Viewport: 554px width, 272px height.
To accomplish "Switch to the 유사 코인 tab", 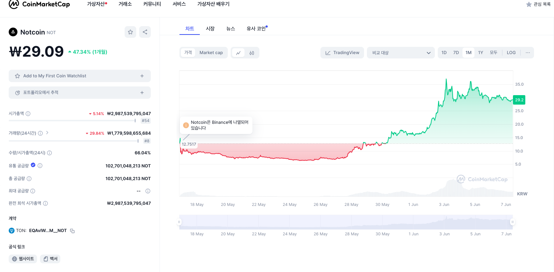I will (x=256, y=28).
